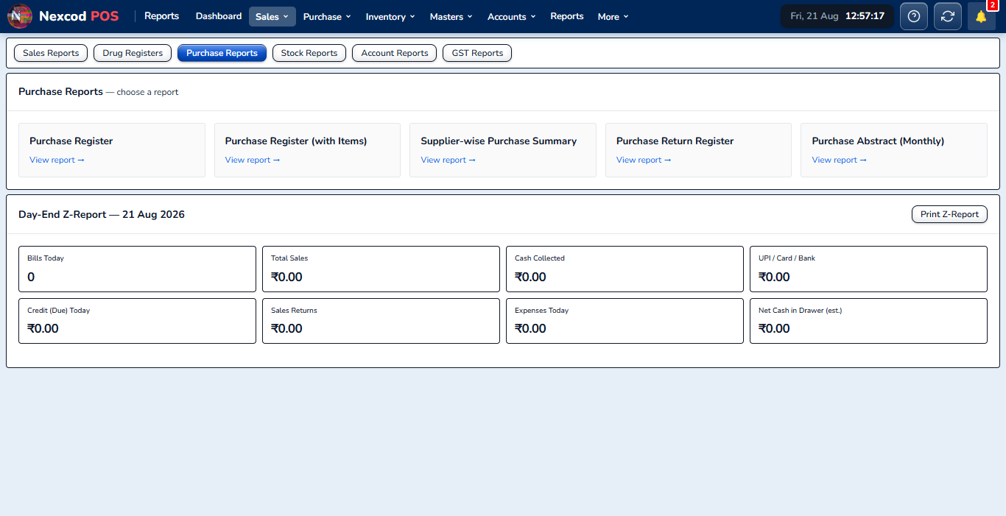Image resolution: width=1006 pixels, height=516 pixels.
Task: Switch to the Stock Reports tab
Action: (309, 53)
